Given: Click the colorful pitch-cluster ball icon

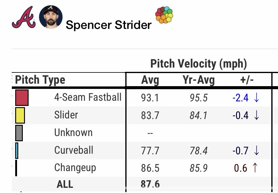Looking at the screenshot, I should click(x=164, y=15).
